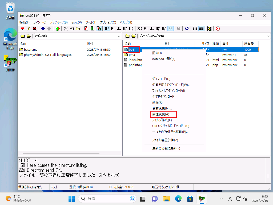Go to the remote parent folder icon
The height and width of the screenshot is (205, 273).
pos(127,36)
